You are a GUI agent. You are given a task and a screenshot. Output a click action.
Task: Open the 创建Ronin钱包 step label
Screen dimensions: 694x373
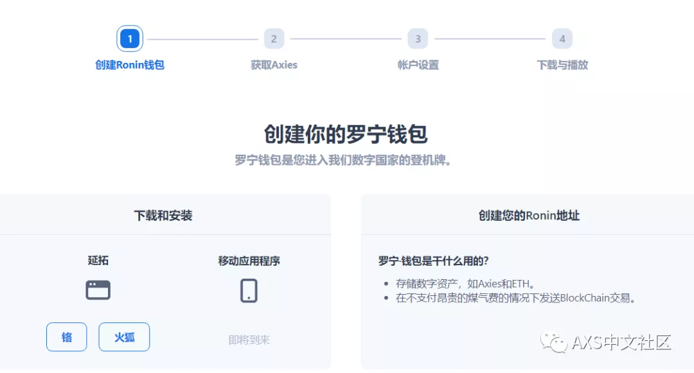(130, 65)
